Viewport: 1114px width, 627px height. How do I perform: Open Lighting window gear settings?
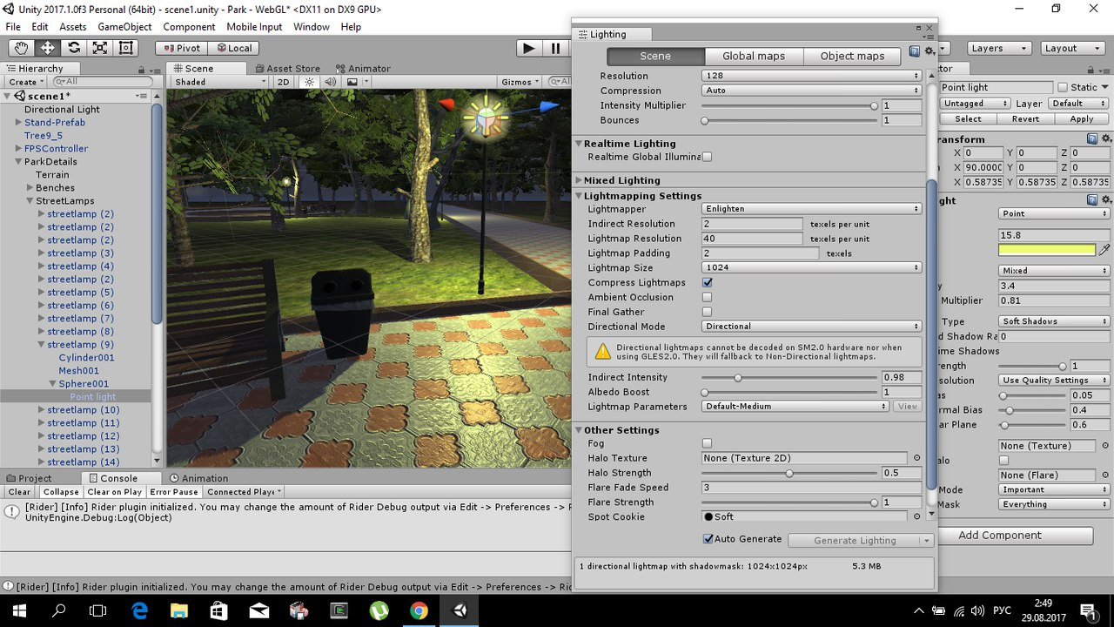[929, 51]
